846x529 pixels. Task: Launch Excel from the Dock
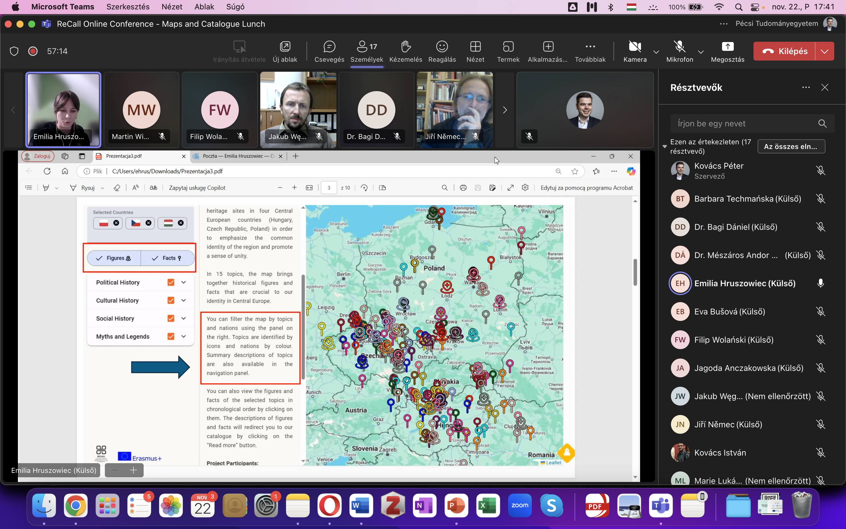click(x=488, y=505)
